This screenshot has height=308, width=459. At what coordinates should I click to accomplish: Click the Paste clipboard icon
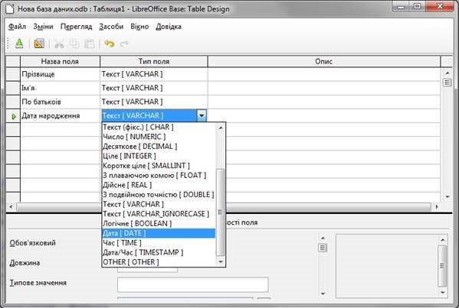(x=90, y=44)
